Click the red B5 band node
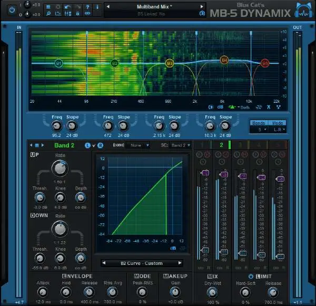The height and width of the screenshot is (306, 316). pyautogui.click(x=265, y=63)
